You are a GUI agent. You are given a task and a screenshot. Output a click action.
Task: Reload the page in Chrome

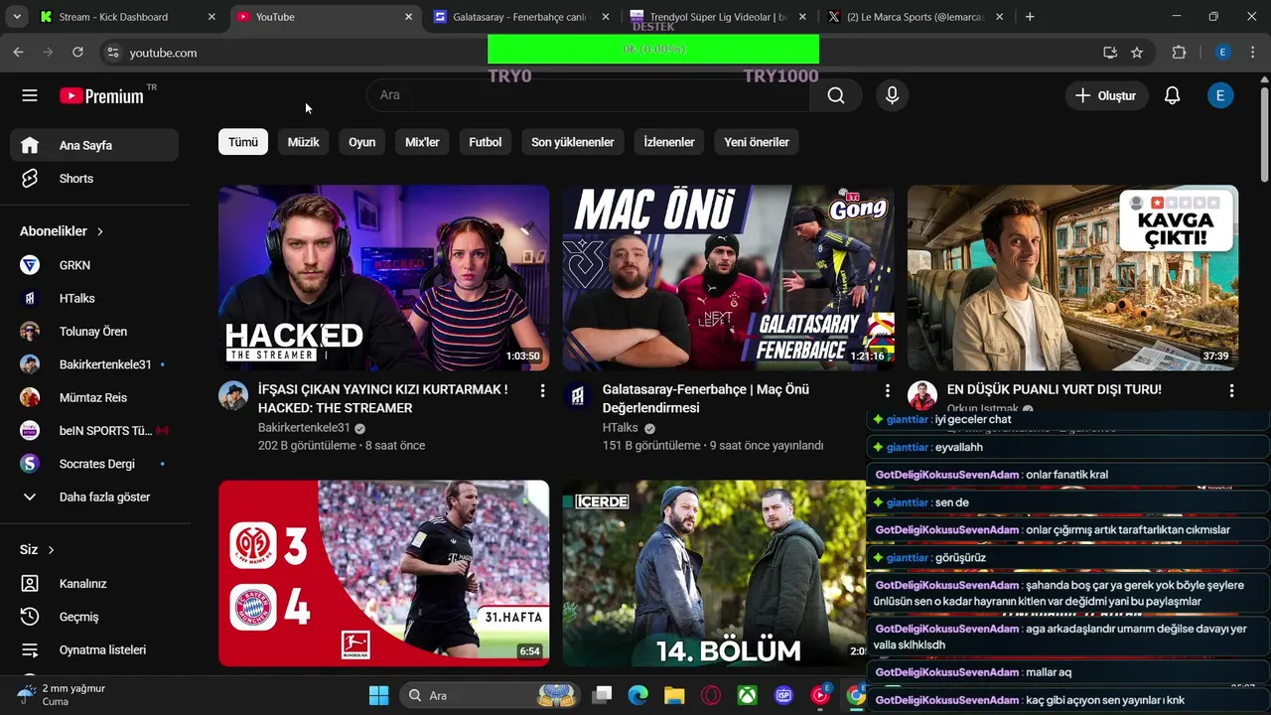coord(77,53)
